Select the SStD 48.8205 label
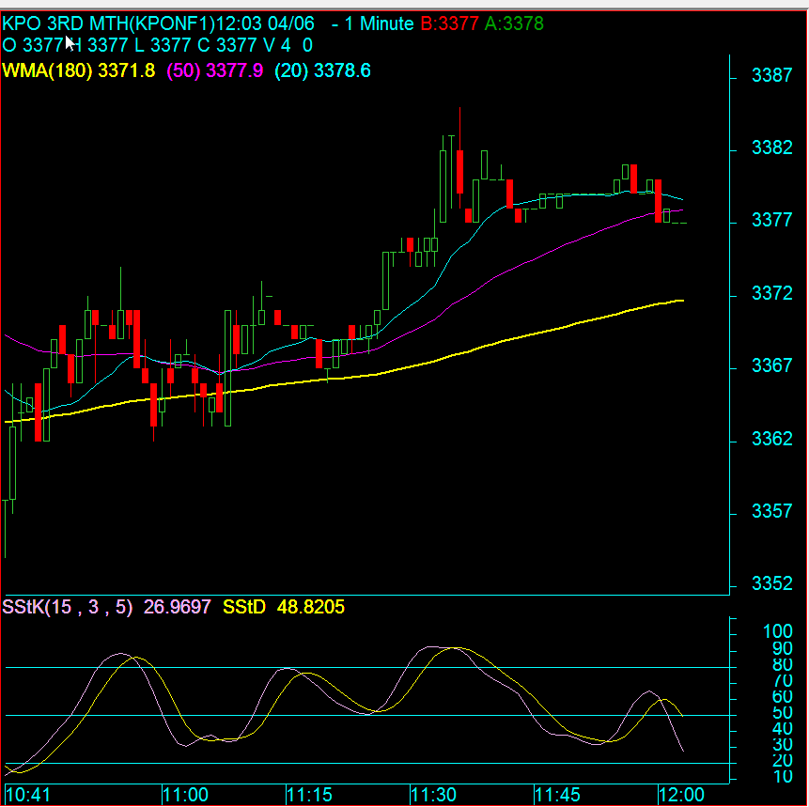Screen dimensions: 809x807 [x=283, y=607]
